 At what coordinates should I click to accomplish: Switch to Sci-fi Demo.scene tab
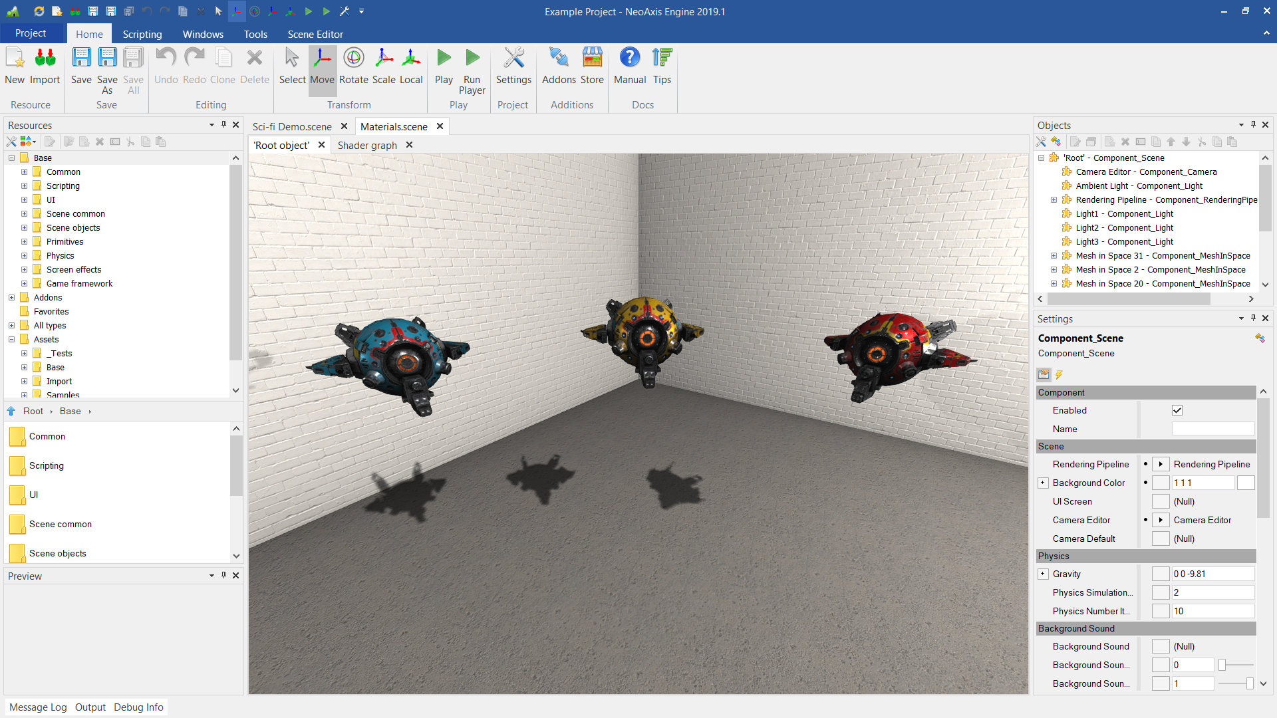[292, 126]
